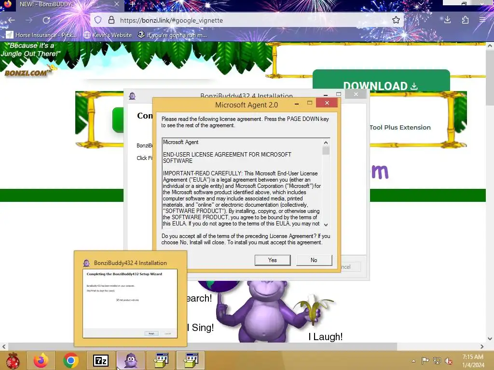The height and width of the screenshot is (370, 494).
Task: Click Yes to accept the license agreement
Action: tap(273, 260)
